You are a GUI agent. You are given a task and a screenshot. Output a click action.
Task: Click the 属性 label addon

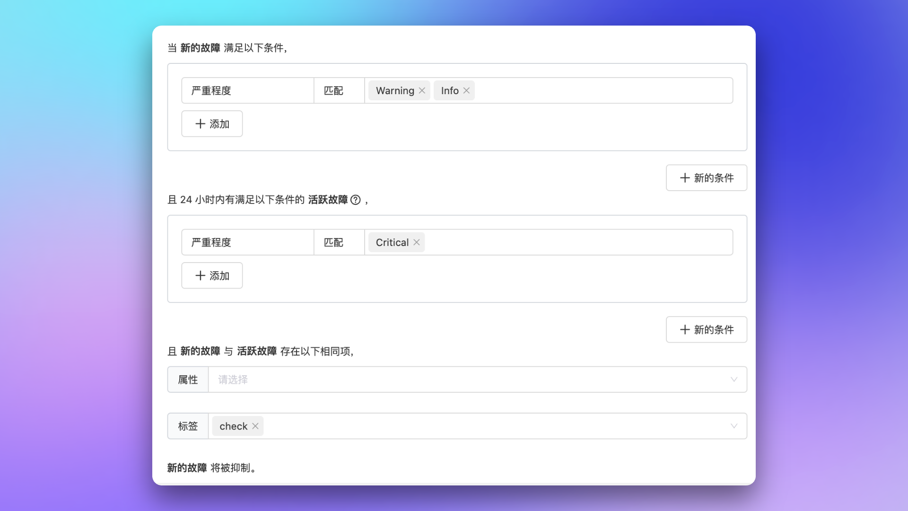coord(188,379)
